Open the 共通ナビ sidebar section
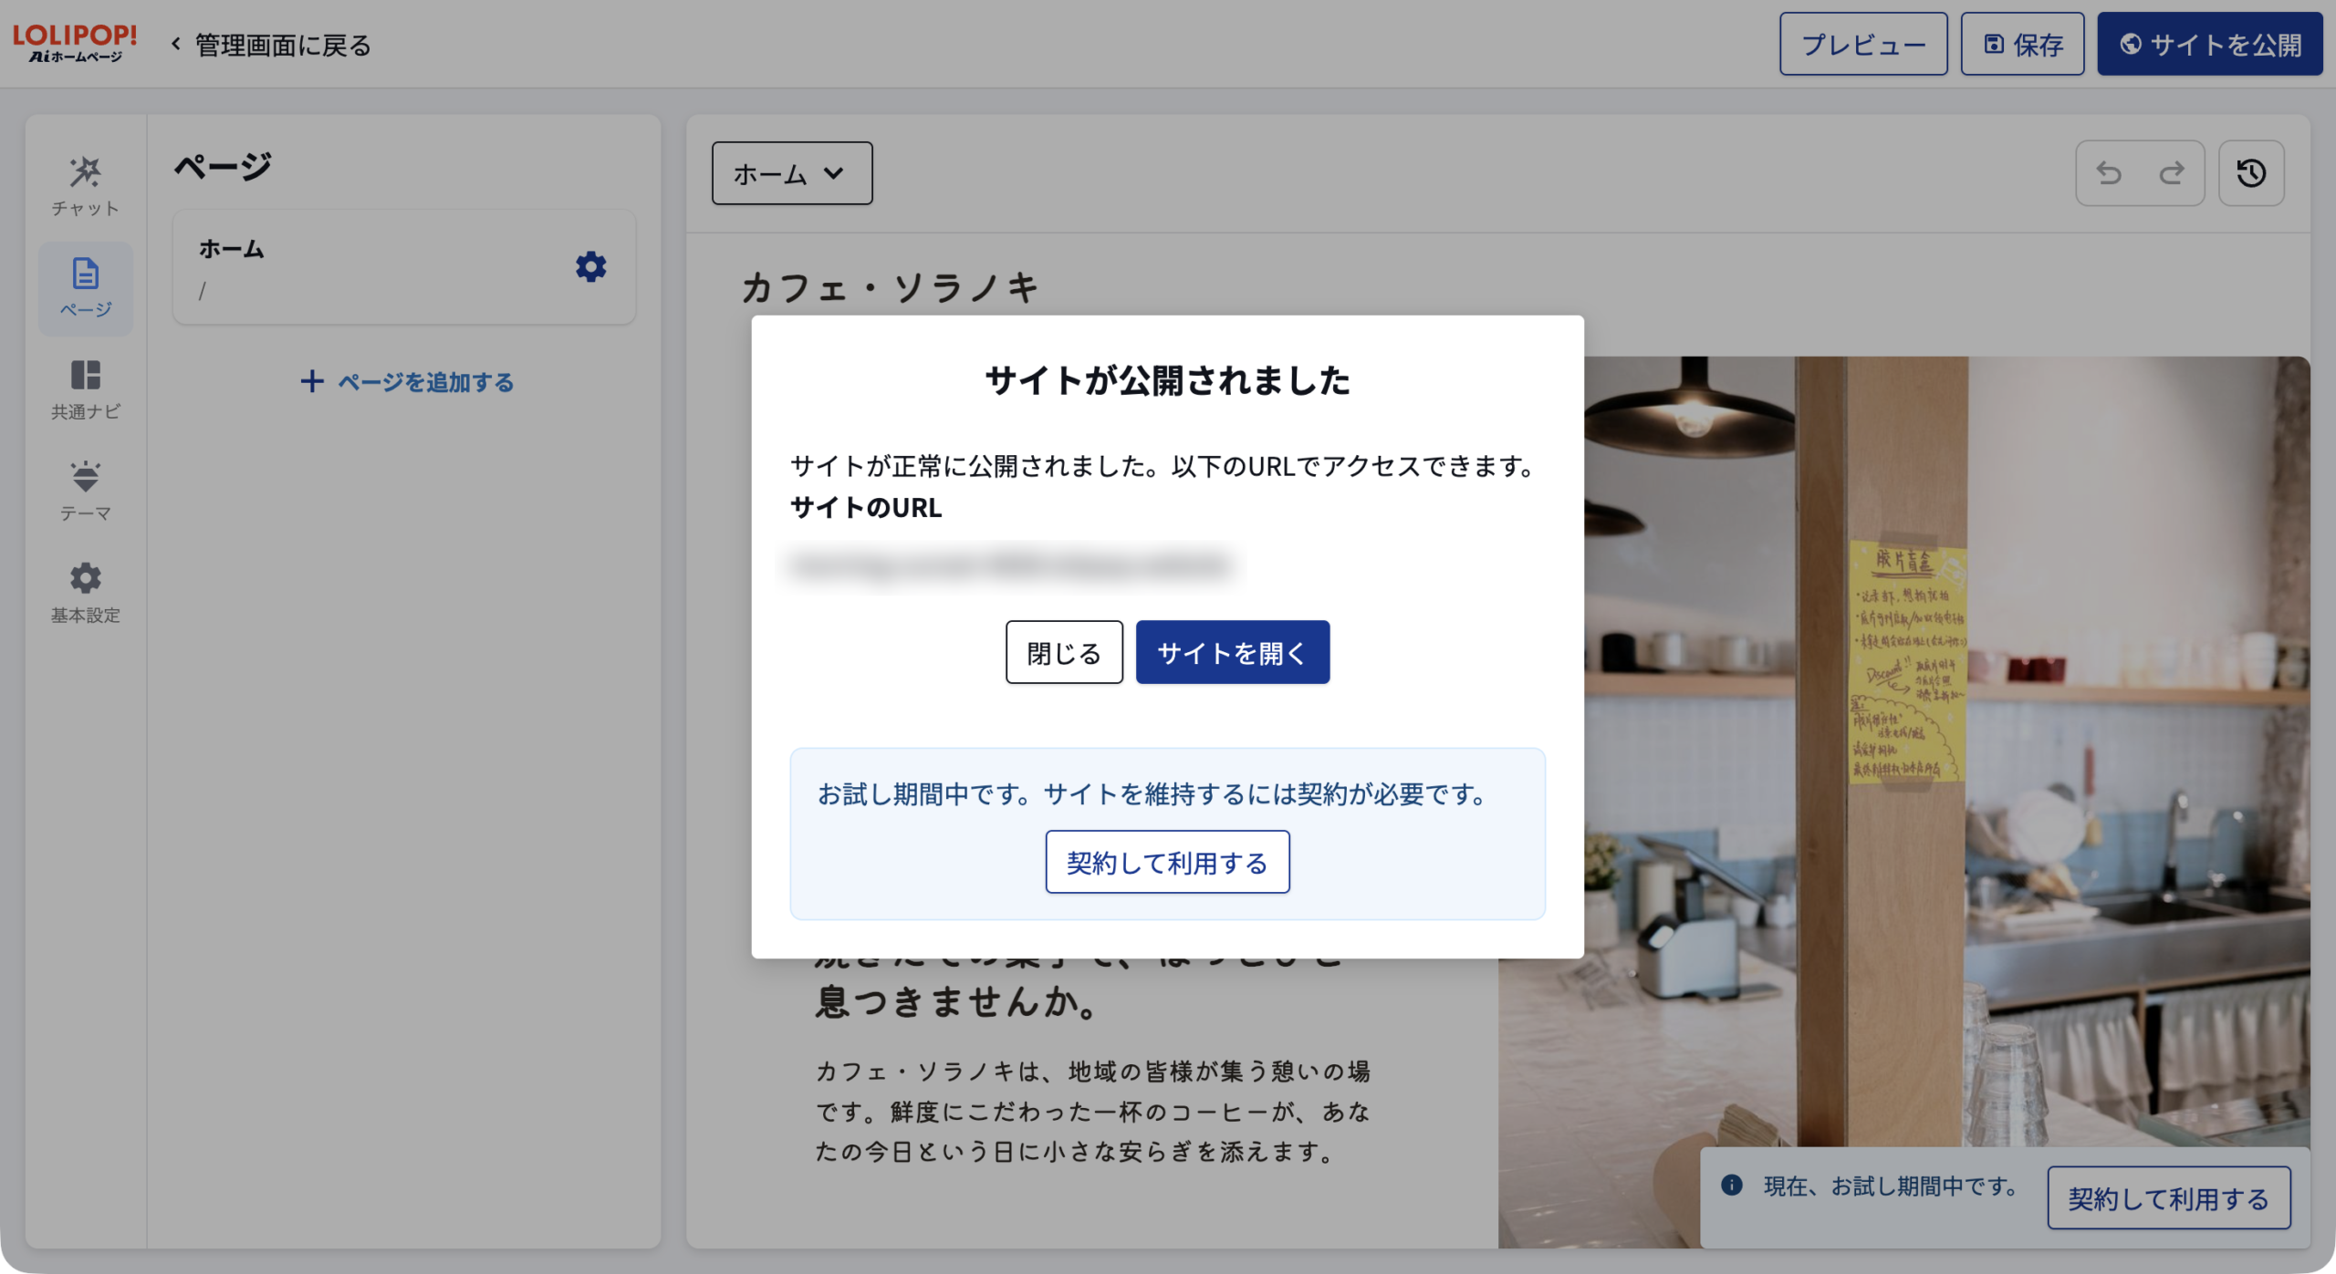This screenshot has height=1274, width=2336. click(85, 389)
